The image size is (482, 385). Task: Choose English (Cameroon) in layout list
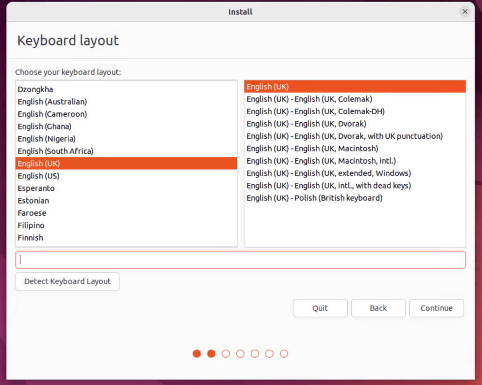pos(126,114)
